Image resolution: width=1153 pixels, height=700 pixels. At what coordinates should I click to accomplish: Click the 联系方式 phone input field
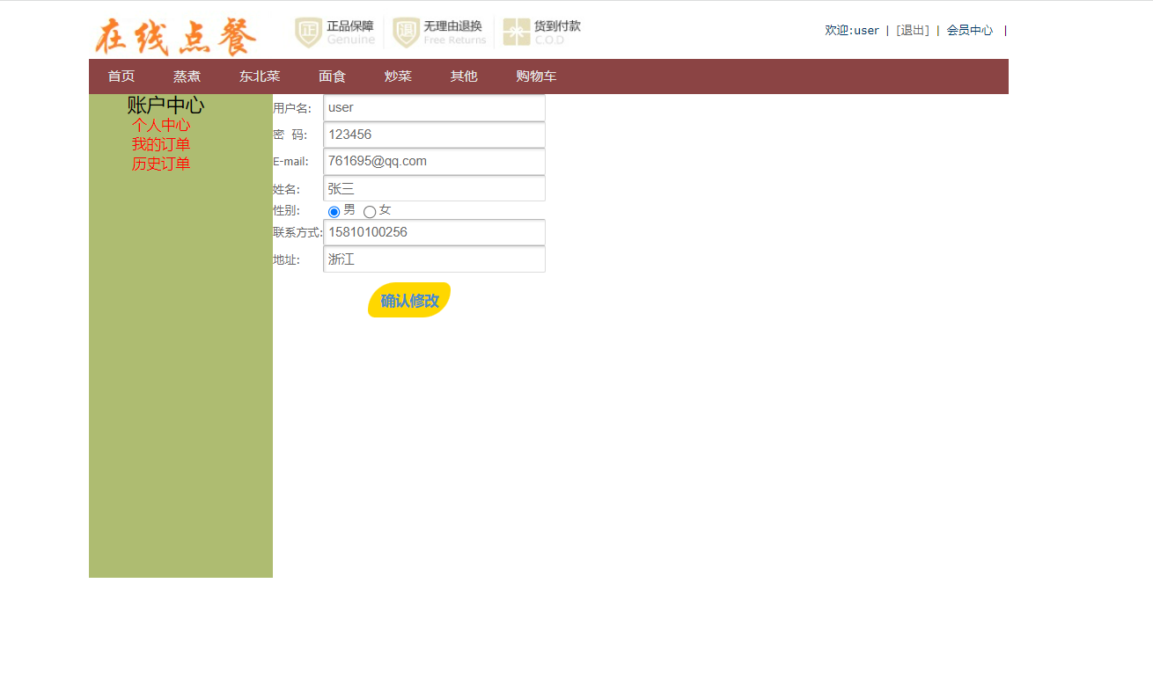434,232
